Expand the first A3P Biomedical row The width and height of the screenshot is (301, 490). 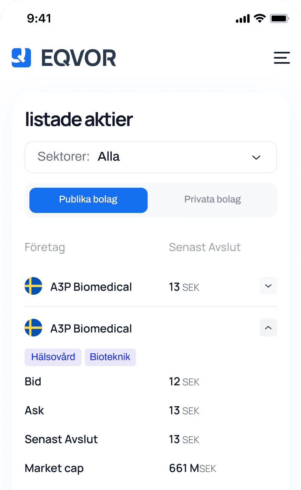[x=268, y=286]
